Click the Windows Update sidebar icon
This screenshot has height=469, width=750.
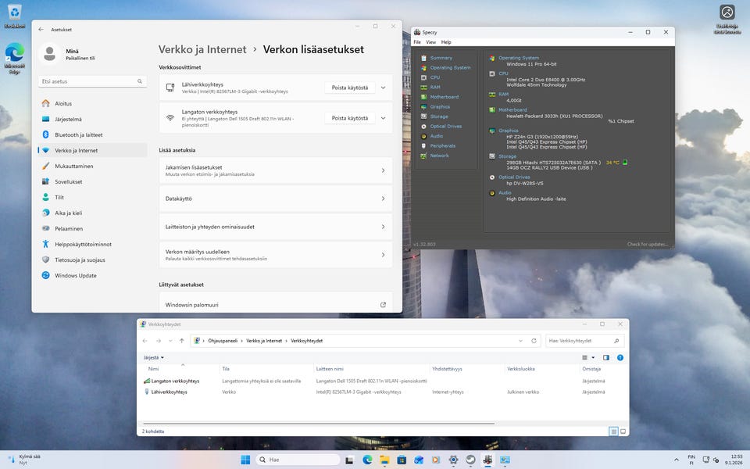(x=46, y=275)
